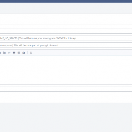Insert a code block via toolbar
This screenshot has width=132, height=132.
(x=9, y=53)
